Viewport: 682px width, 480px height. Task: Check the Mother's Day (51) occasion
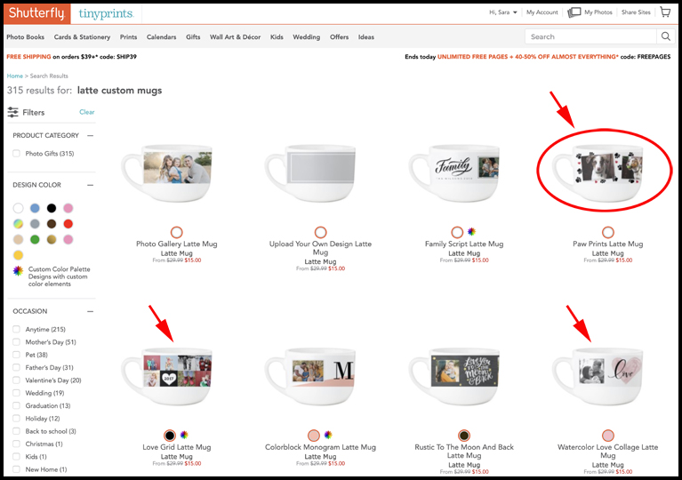tap(17, 341)
